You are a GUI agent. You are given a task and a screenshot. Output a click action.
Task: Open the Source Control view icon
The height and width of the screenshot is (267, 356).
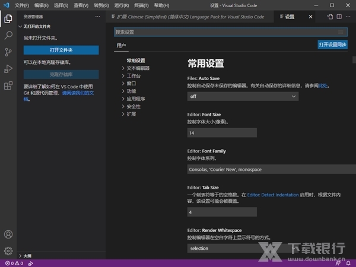click(8, 52)
